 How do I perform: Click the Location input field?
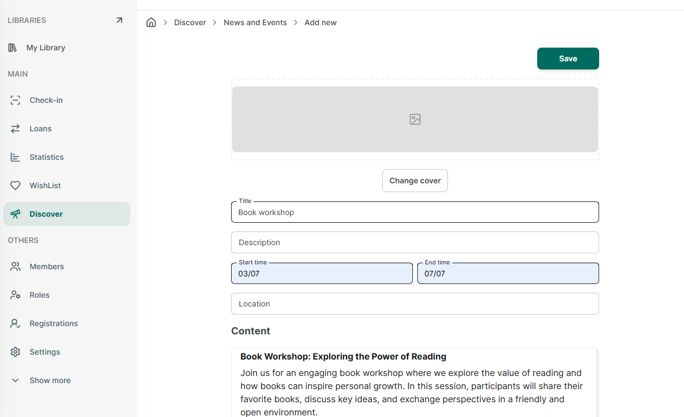[415, 304]
